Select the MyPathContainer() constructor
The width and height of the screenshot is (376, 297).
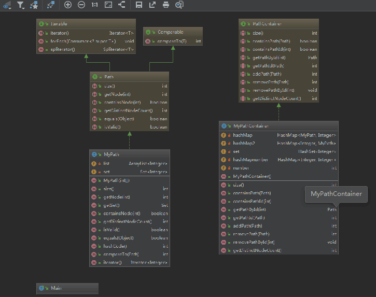pos(278,176)
